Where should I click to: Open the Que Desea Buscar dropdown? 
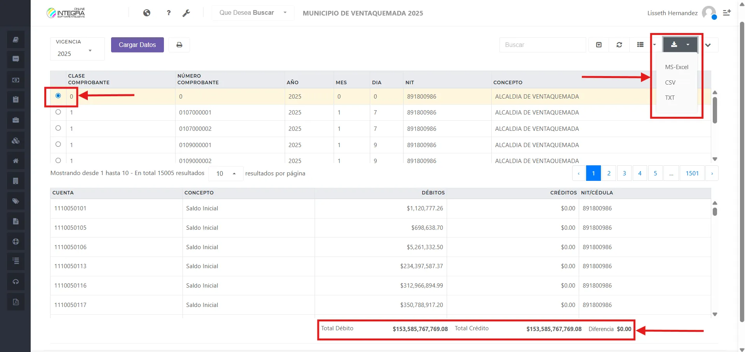pyautogui.click(x=253, y=13)
